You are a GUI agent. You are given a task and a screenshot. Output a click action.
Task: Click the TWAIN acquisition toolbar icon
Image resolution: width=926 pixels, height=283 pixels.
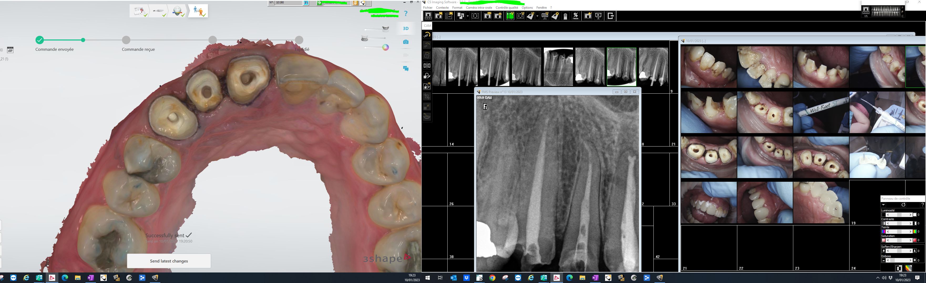point(576,16)
